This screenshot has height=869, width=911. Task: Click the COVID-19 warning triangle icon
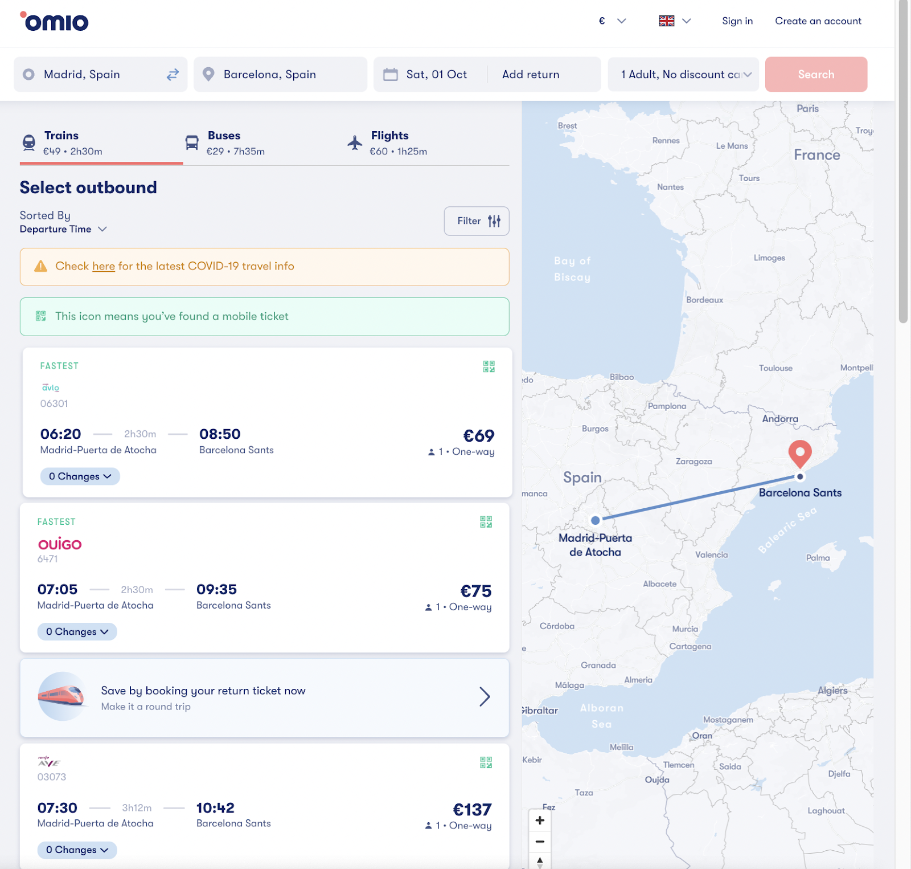click(x=41, y=266)
